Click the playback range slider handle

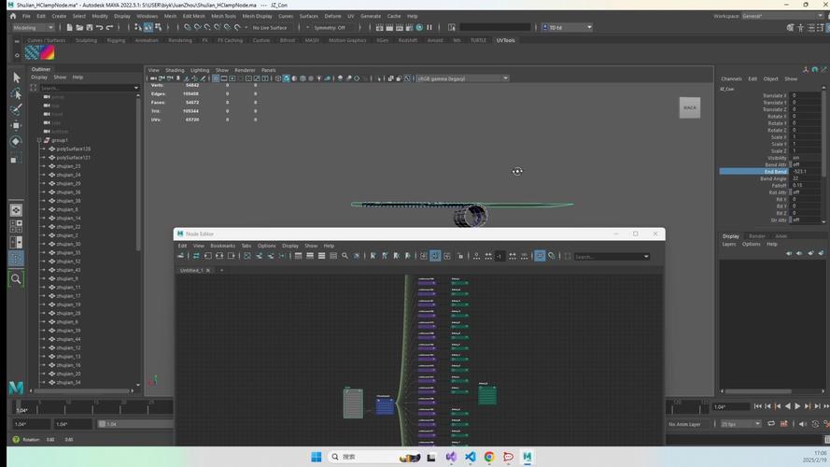[x=102, y=424]
